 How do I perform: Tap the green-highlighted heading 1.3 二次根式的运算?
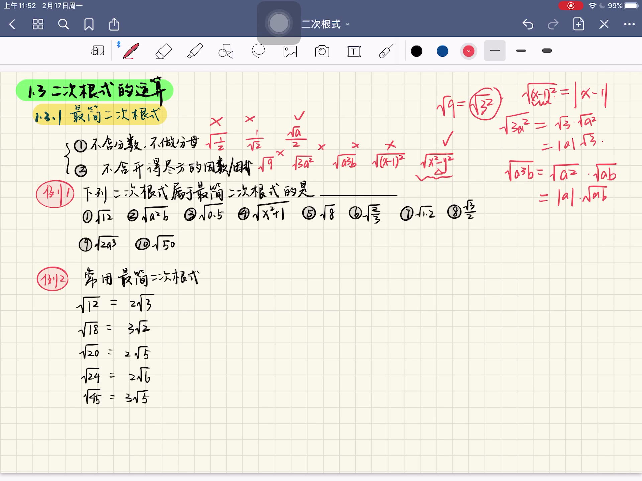coord(95,91)
